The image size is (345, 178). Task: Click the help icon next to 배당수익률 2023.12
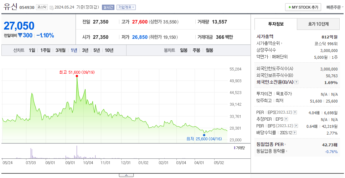[x=295, y=133]
